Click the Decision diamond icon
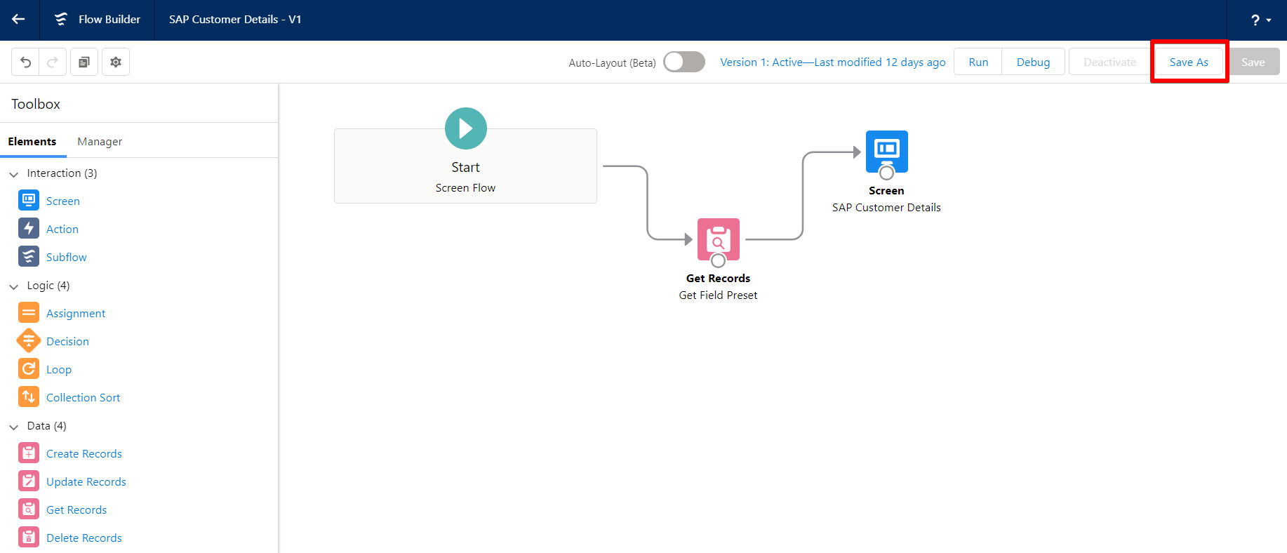Screen dimensions: 1287x553 (29, 340)
